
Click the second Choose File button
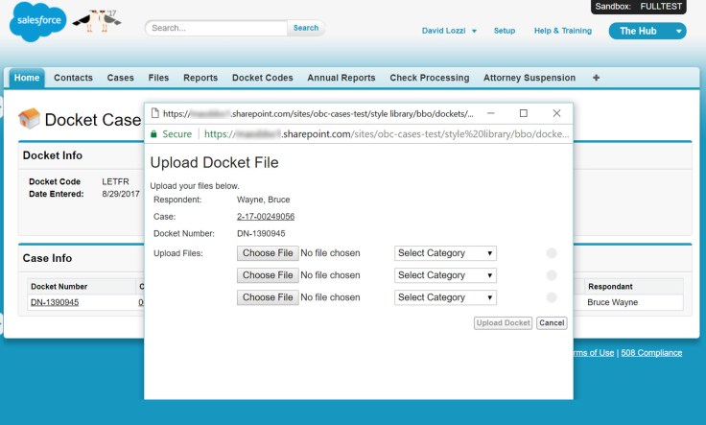click(268, 275)
